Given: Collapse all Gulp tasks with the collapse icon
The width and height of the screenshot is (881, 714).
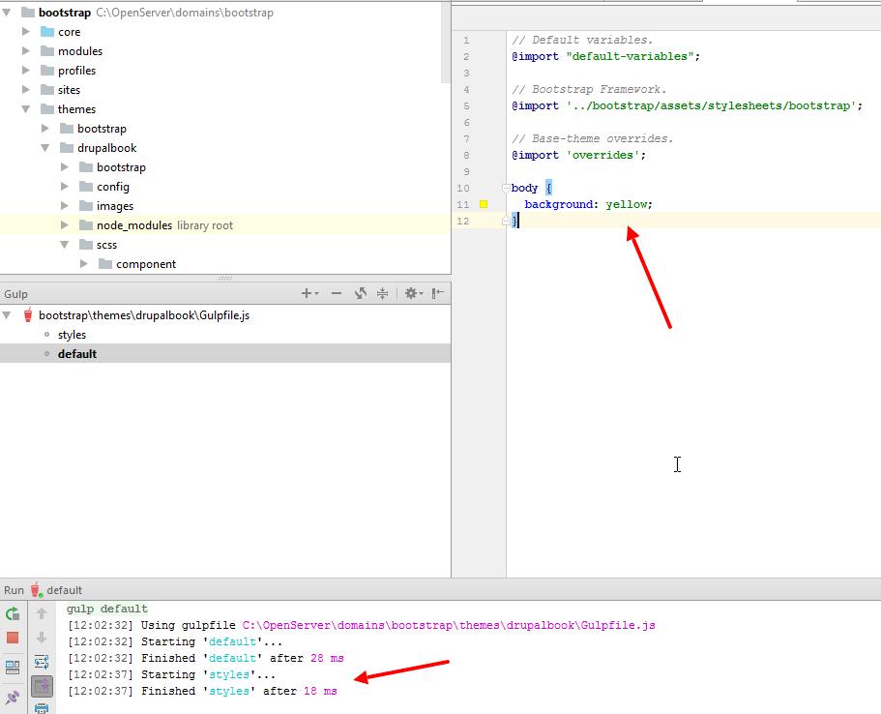Looking at the screenshot, I should coord(383,293).
